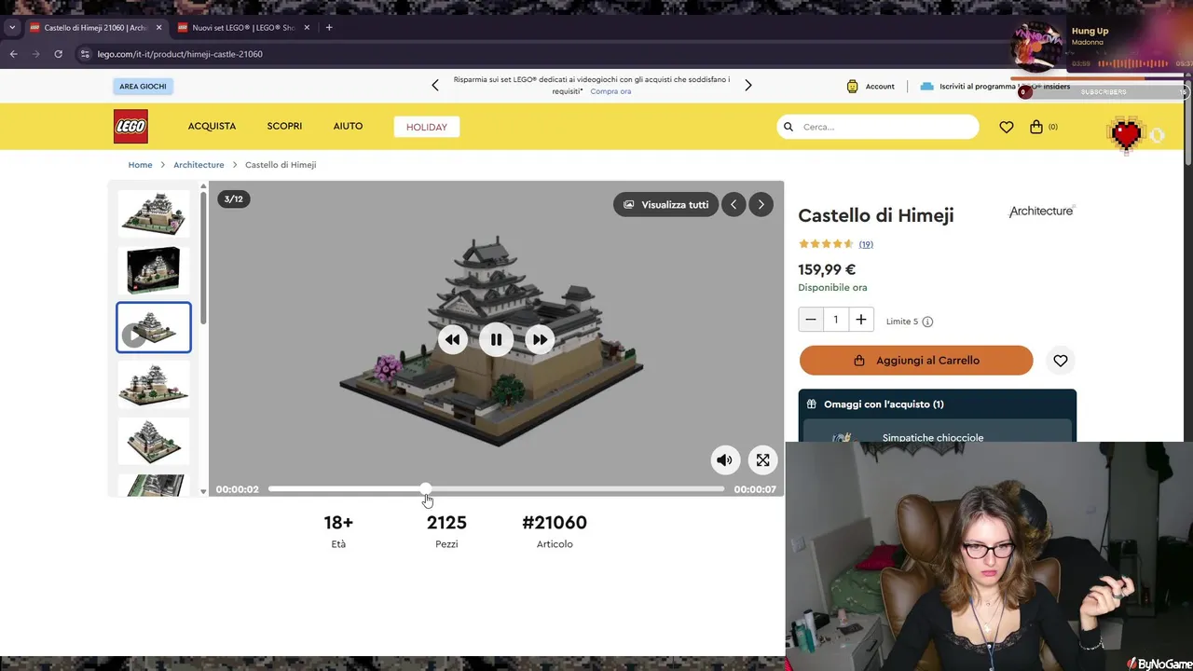Viewport: 1193px width, 671px height.
Task: Open a new browser tab
Action: 329,28
